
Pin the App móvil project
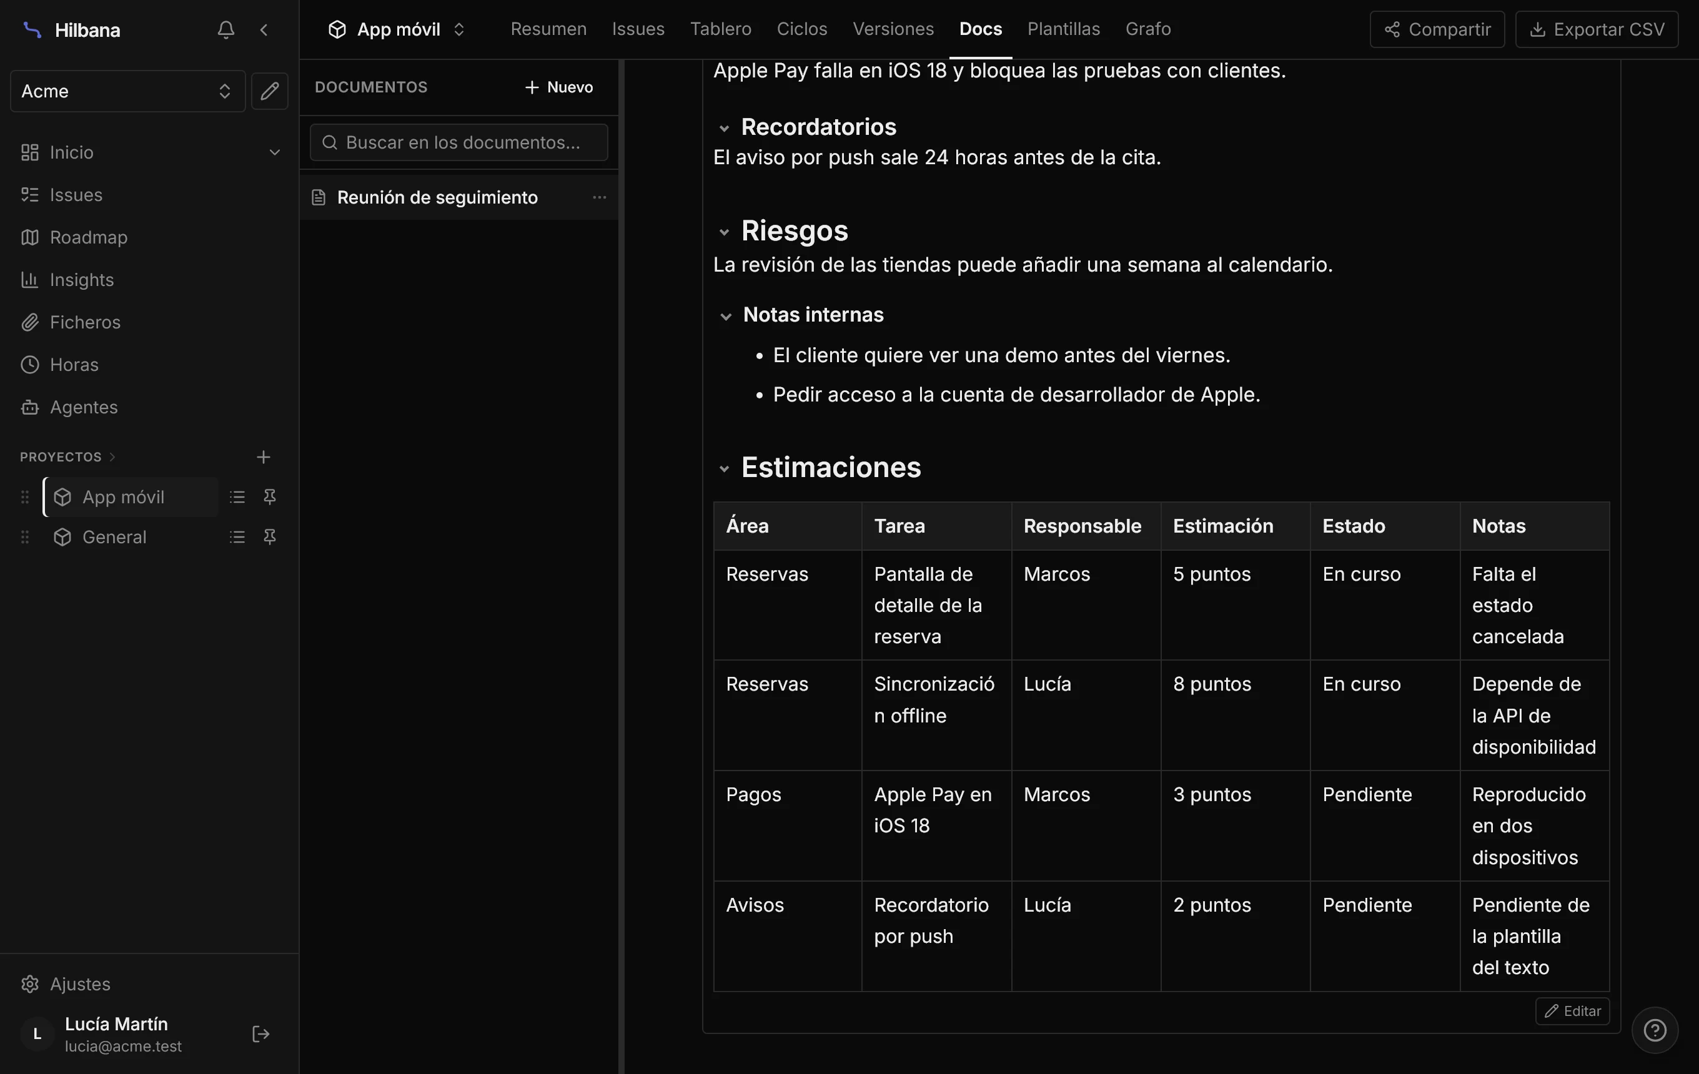coord(269,497)
